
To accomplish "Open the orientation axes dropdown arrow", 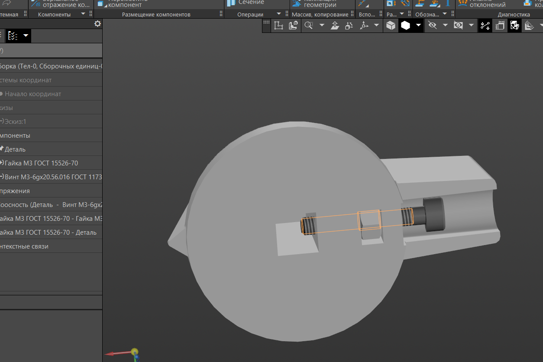I will [x=376, y=26].
